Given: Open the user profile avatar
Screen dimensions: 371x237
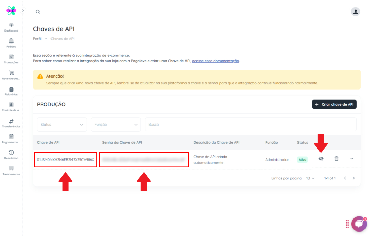Looking at the screenshot, I should click(355, 12).
